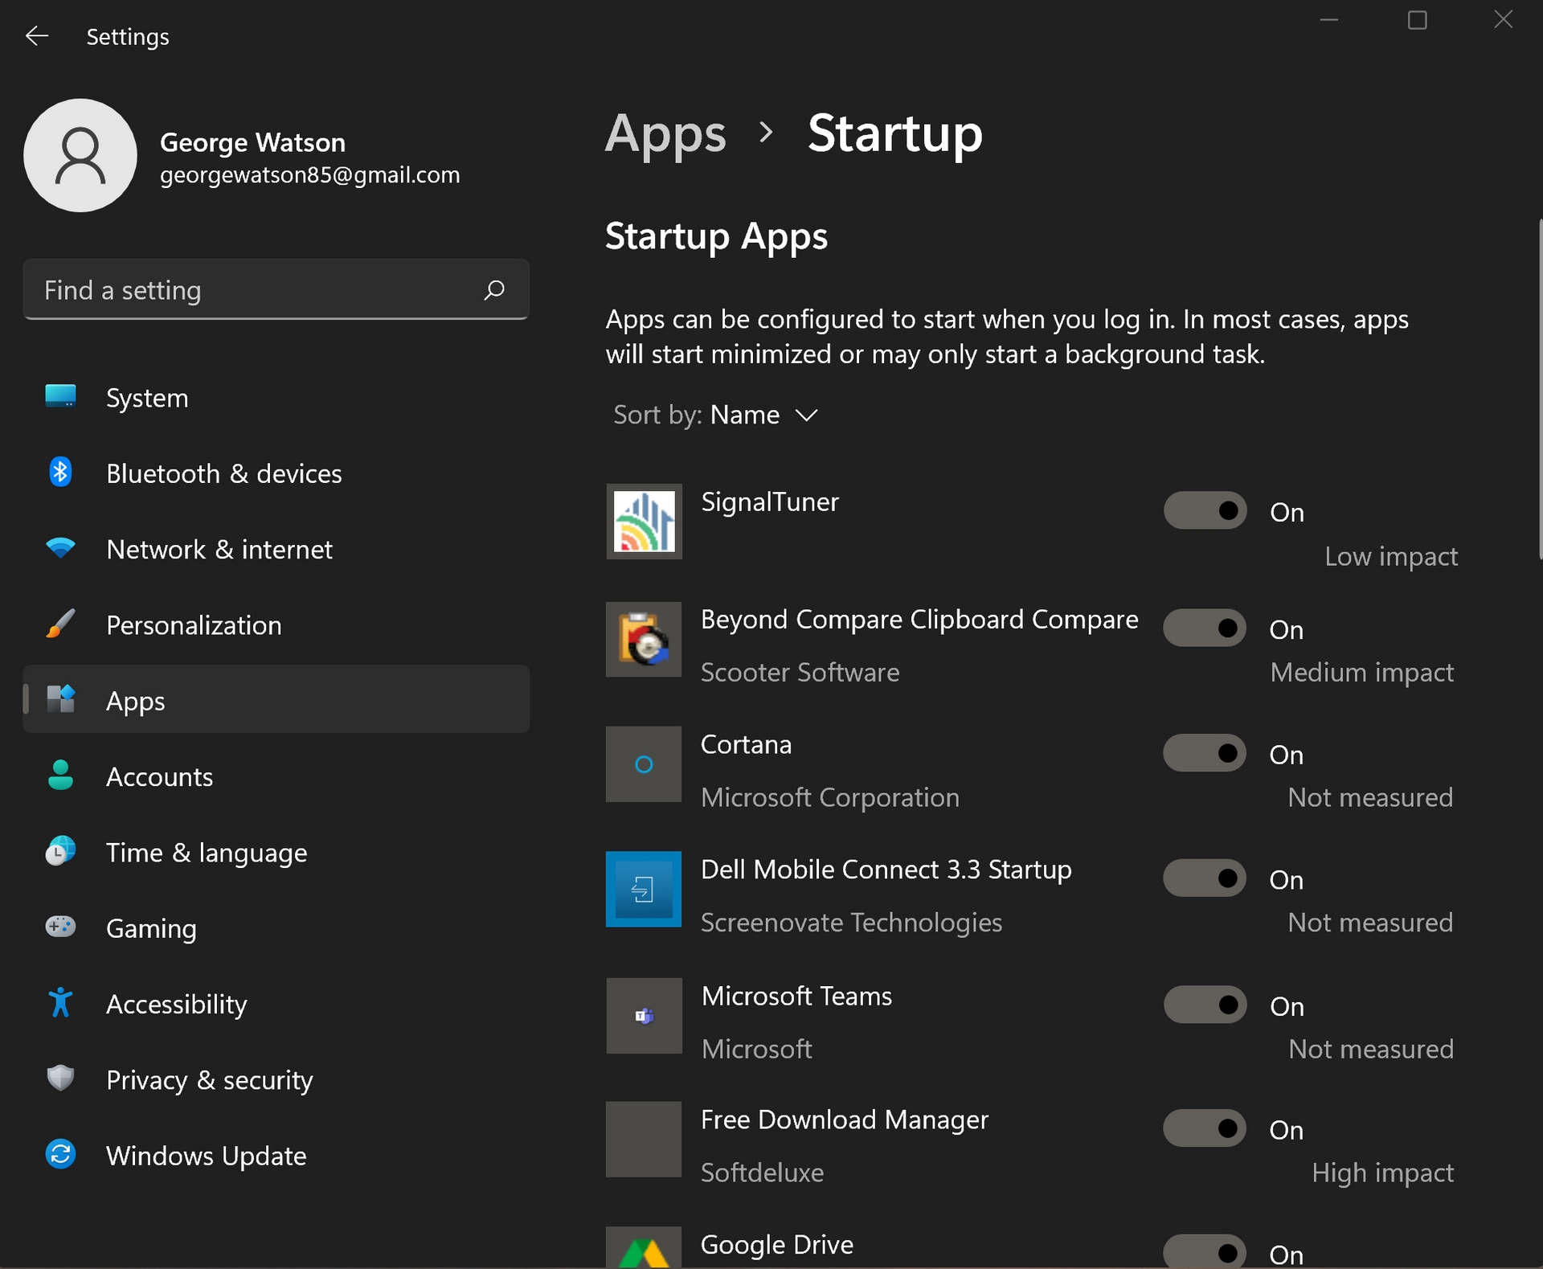Click the SignalTuner app icon

644,521
